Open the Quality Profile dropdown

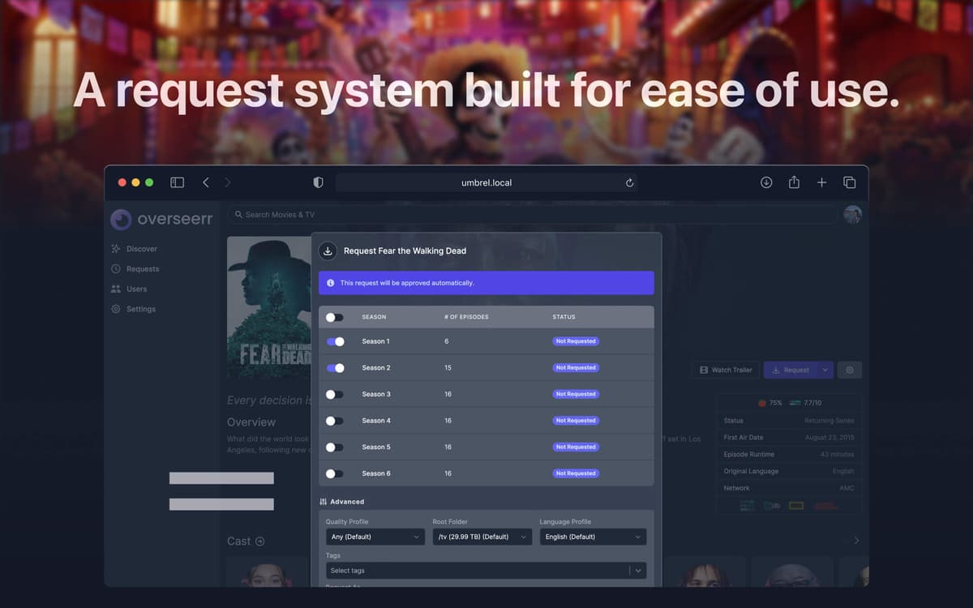pyautogui.click(x=375, y=536)
